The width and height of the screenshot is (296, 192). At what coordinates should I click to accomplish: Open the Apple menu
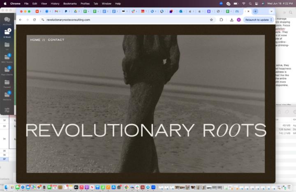coord(5,4)
